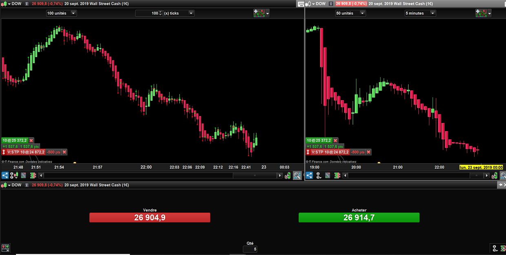Click the V:STP 10 @ 24 872,2 label on the 5 minutes chart
506x255 pixels.
(x=330, y=152)
